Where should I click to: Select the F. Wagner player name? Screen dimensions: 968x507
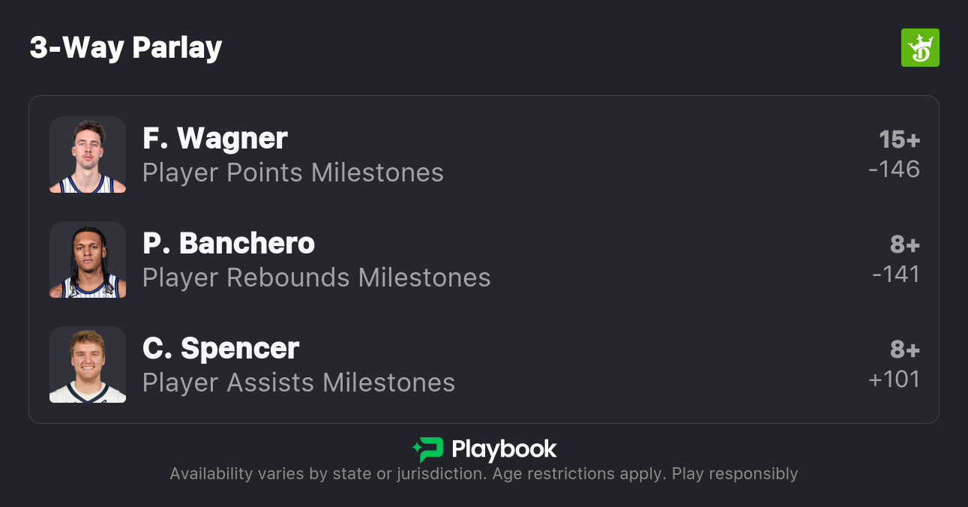coord(215,139)
